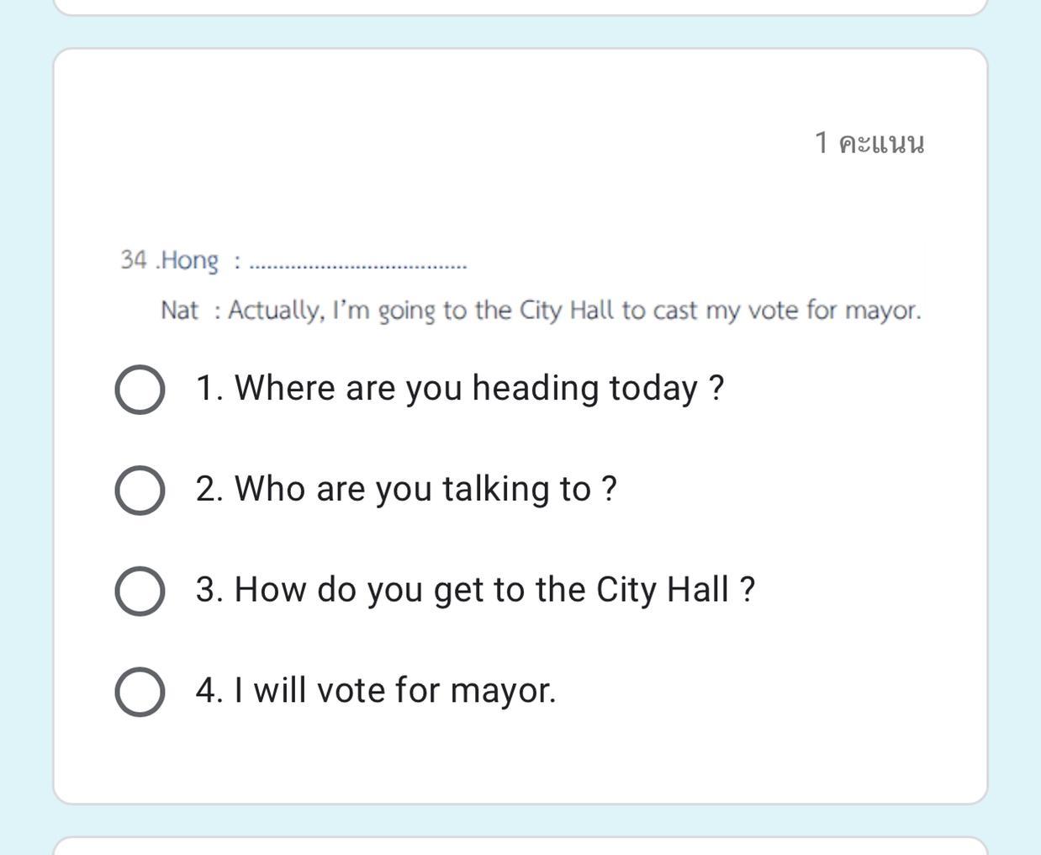Choose radio circle beside 'Who are you talking to'
1041x855 pixels.
pyautogui.click(x=140, y=491)
